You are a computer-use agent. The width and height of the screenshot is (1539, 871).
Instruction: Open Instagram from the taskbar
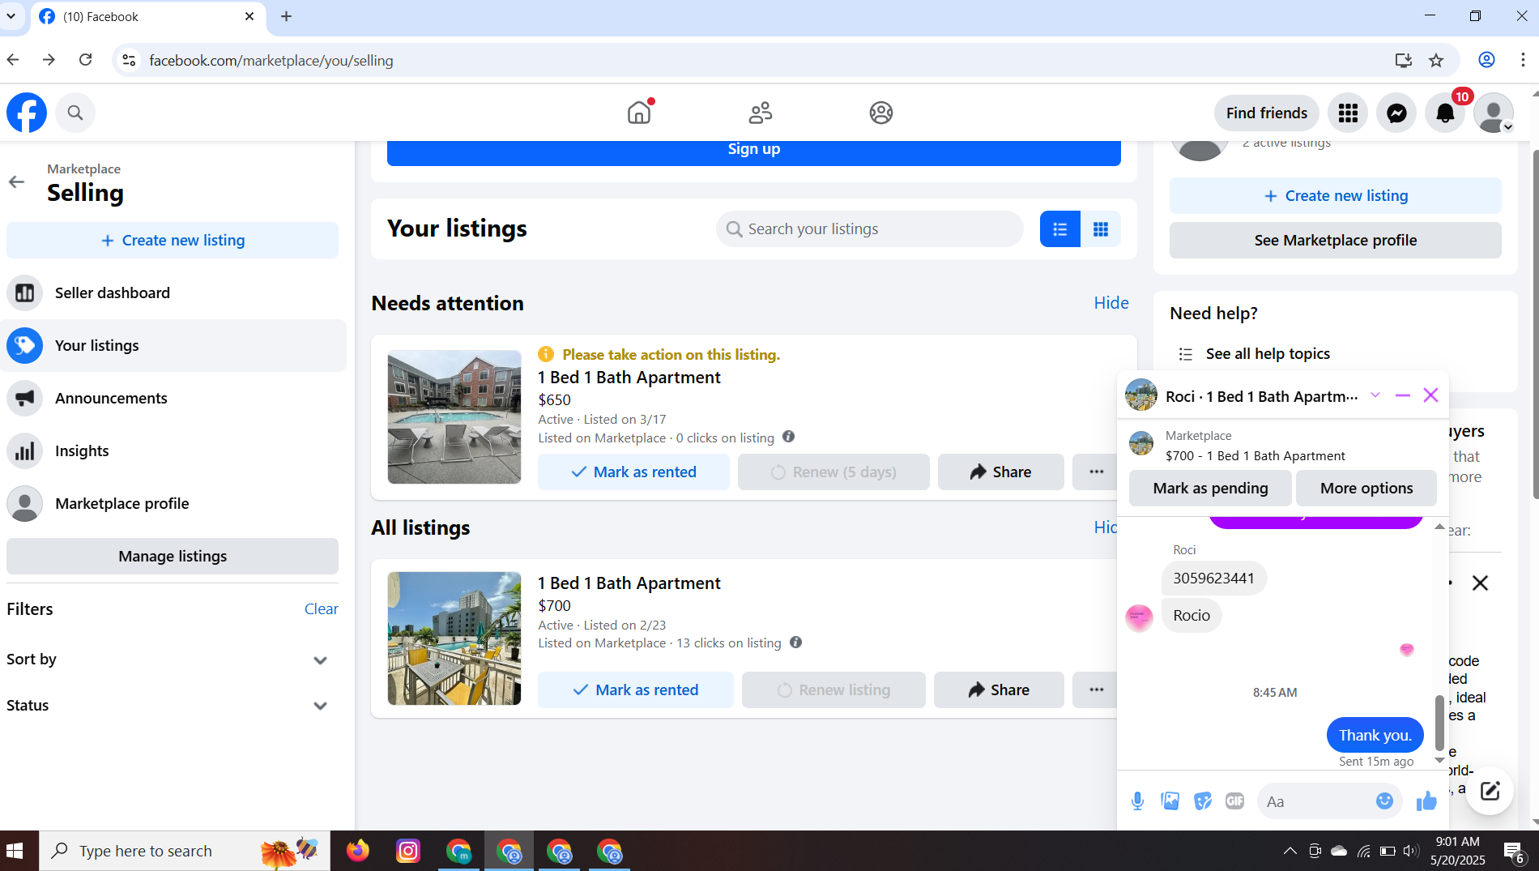(408, 851)
